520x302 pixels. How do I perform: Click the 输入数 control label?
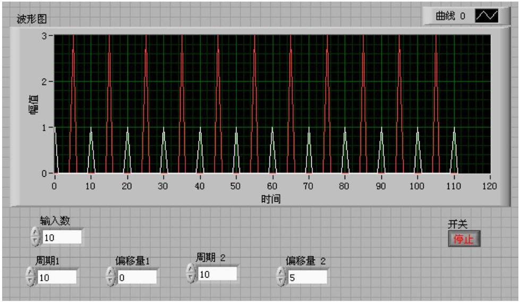click(x=55, y=220)
